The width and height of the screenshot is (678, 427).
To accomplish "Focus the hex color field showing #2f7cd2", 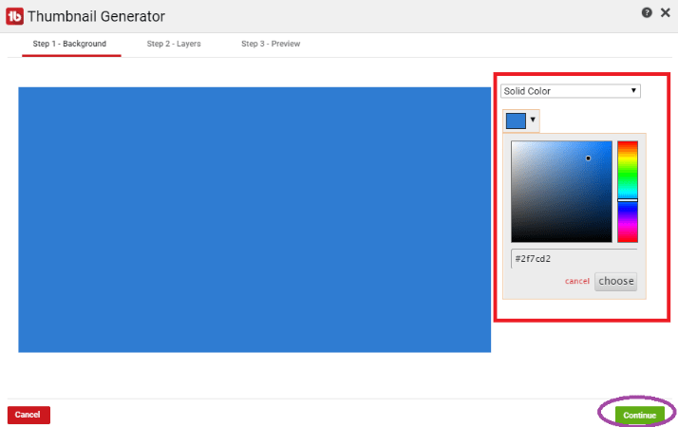I will point(574,258).
